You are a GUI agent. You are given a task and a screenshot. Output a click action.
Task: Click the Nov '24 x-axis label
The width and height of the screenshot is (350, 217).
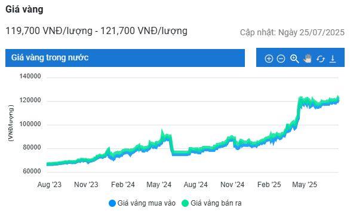(x=232, y=185)
